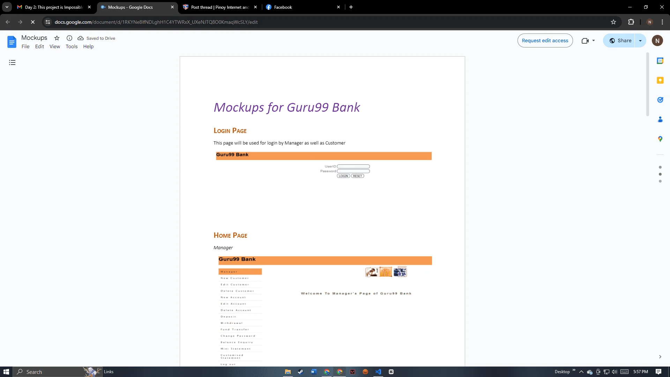Open the File menu
670x377 pixels.
[x=25, y=46]
